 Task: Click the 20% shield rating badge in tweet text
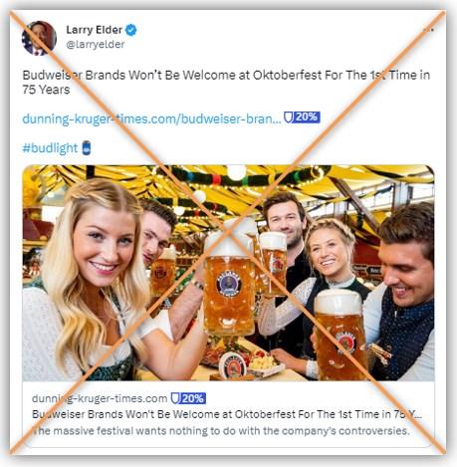point(302,117)
